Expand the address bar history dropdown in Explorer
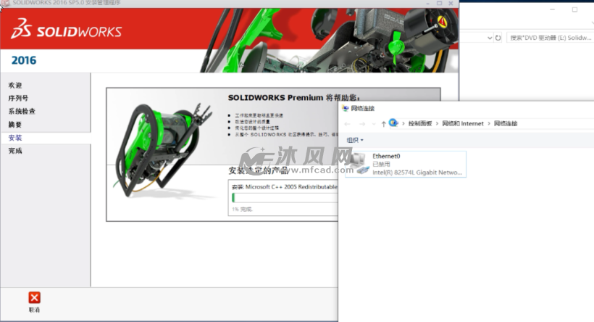This screenshot has width=594, height=322. click(490, 38)
